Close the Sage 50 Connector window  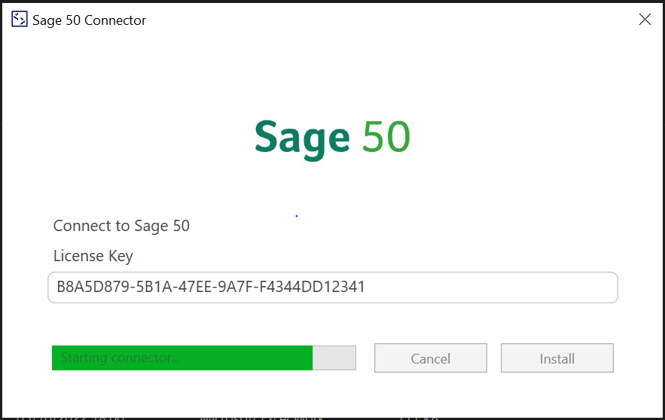coord(645,20)
